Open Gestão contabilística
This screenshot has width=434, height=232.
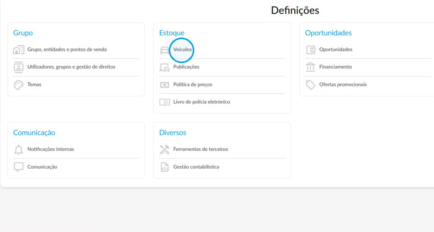point(196,167)
